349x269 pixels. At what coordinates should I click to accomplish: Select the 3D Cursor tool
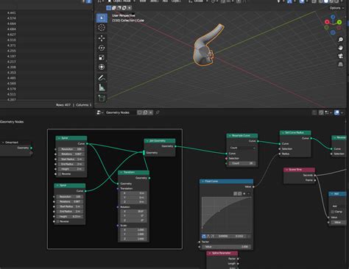(x=102, y=27)
